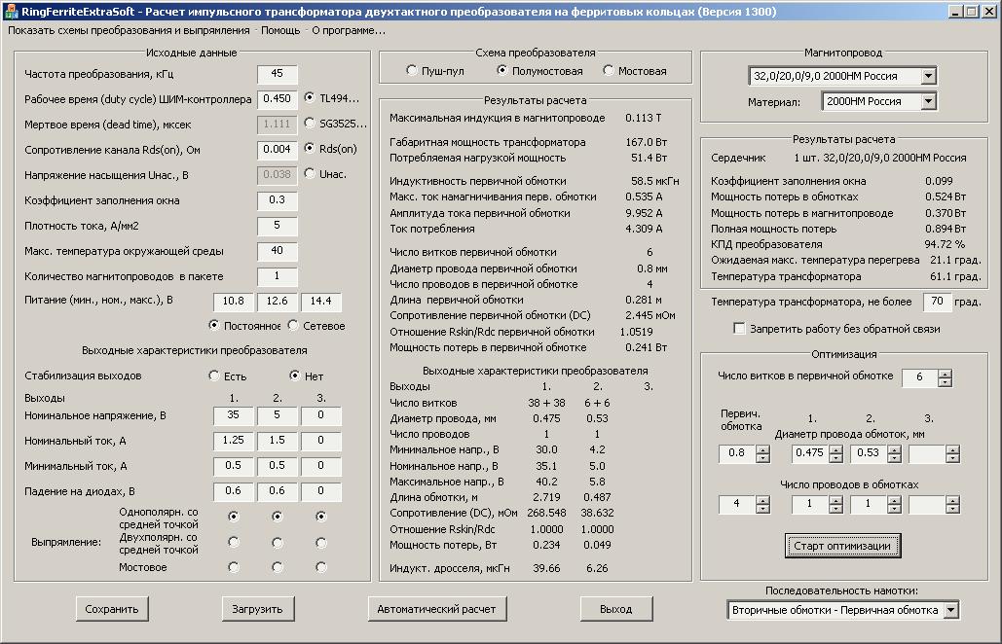Viewport: 1002px width, 644px height.
Task: Click the Выход button
Action: click(x=616, y=609)
